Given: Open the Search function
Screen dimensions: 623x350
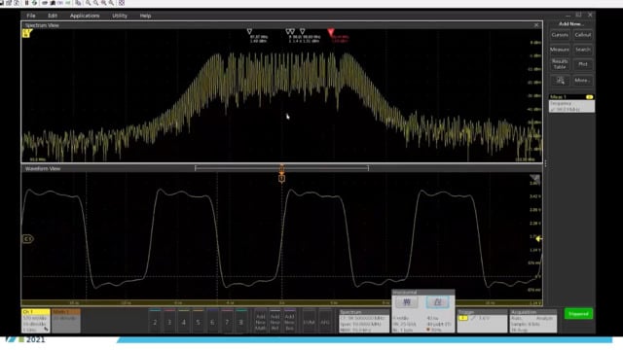Looking at the screenshot, I should (582, 50).
